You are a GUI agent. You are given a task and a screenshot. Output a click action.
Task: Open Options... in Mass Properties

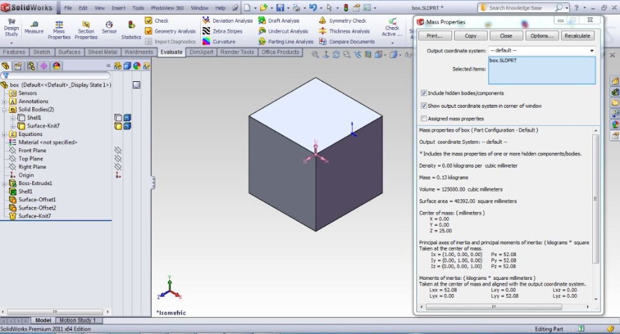pos(542,36)
